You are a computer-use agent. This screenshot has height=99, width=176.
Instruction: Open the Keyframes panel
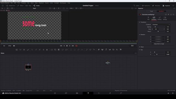(146, 5)
